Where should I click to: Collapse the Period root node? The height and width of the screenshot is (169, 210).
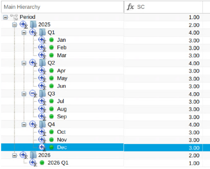tap(5, 17)
